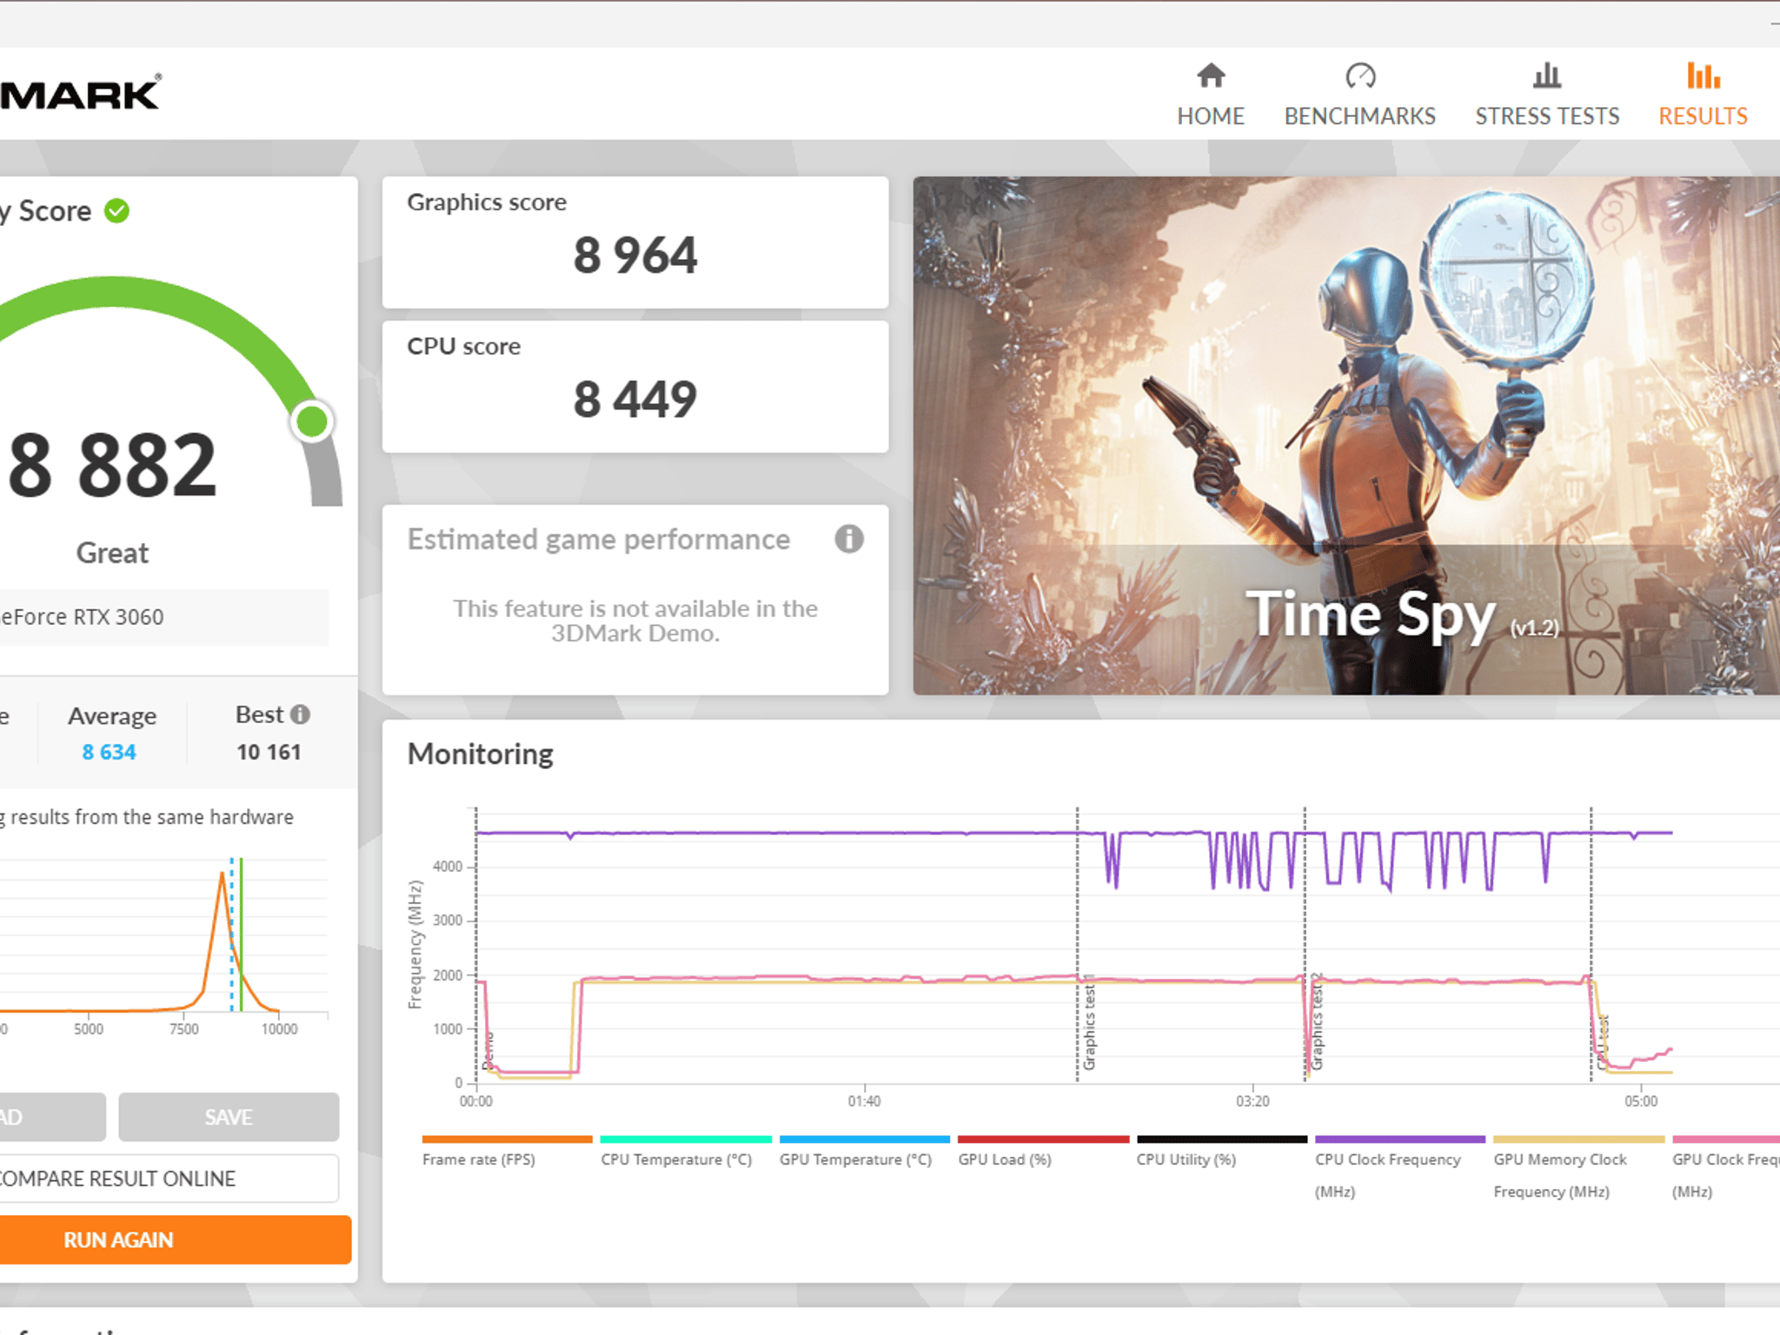The image size is (1780, 1335).
Task: Click the green validation checkmark icon
Action: coord(116,210)
